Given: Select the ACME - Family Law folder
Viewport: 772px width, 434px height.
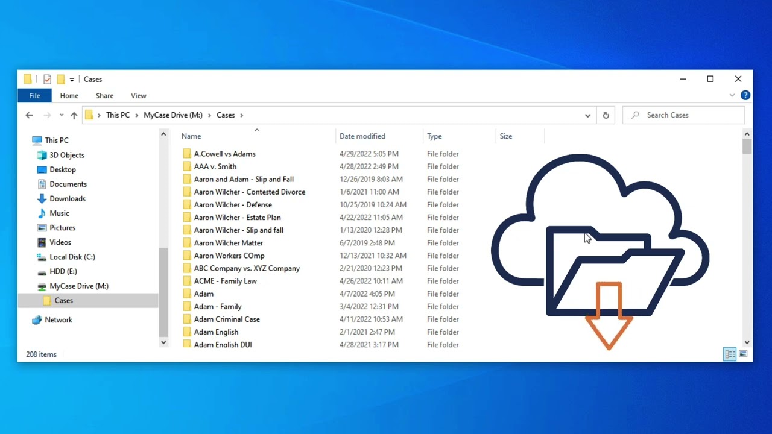Looking at the screenshot, I should tap(225, 281).
